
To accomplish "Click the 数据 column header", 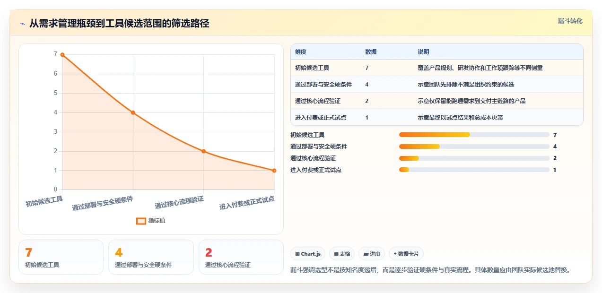I will click(371, 52).
